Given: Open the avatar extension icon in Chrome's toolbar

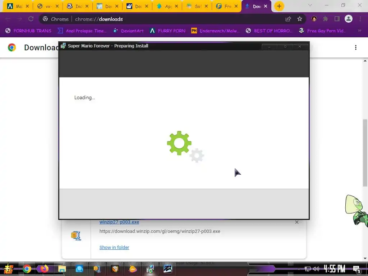Looking at the screenshot, I should point(314,19).
